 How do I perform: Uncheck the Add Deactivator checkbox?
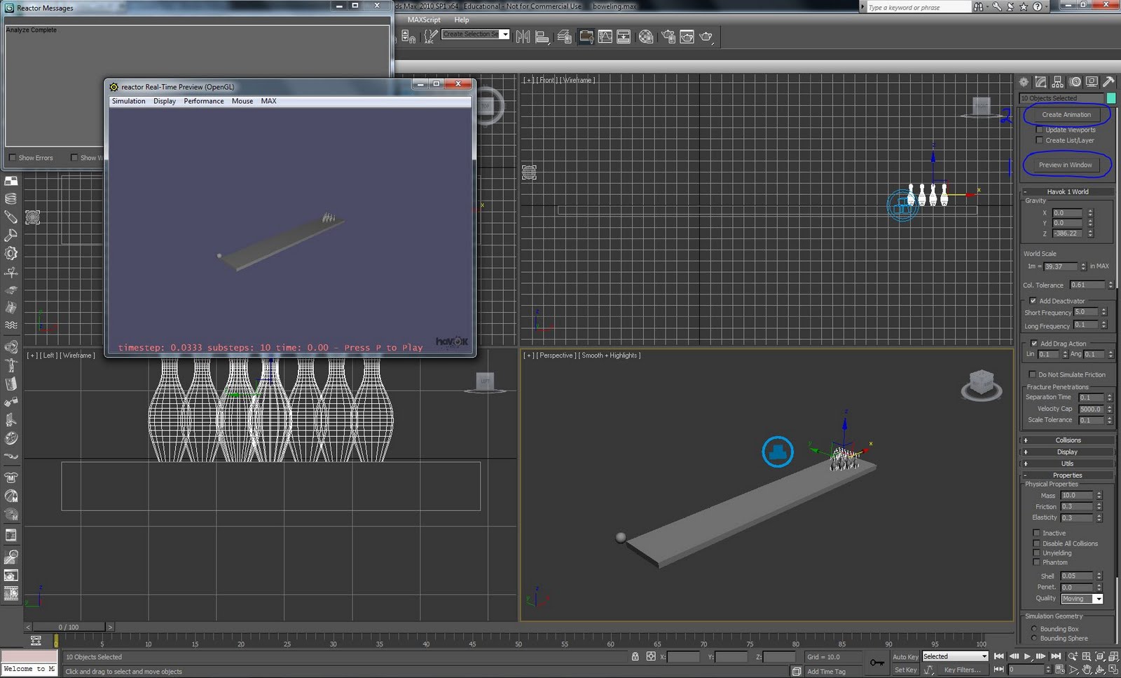pyautogui.click(x=1033, y=300)
